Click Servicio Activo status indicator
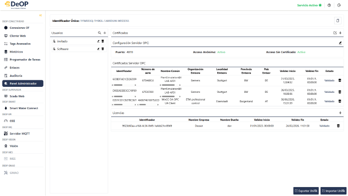Viewport: 348px width, 196px height. (x=309, y=5)
